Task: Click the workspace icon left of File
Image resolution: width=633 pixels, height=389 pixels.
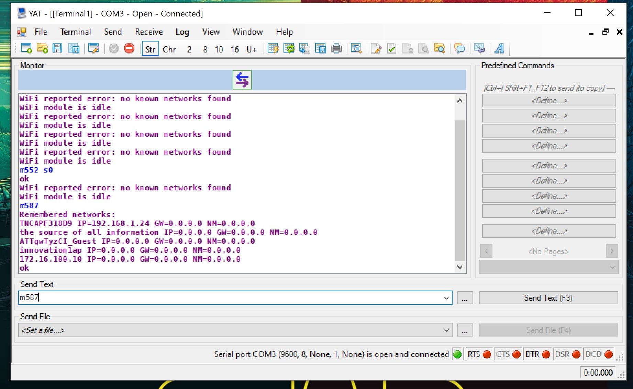Action: pyautogui.click(x=22, y=32)
